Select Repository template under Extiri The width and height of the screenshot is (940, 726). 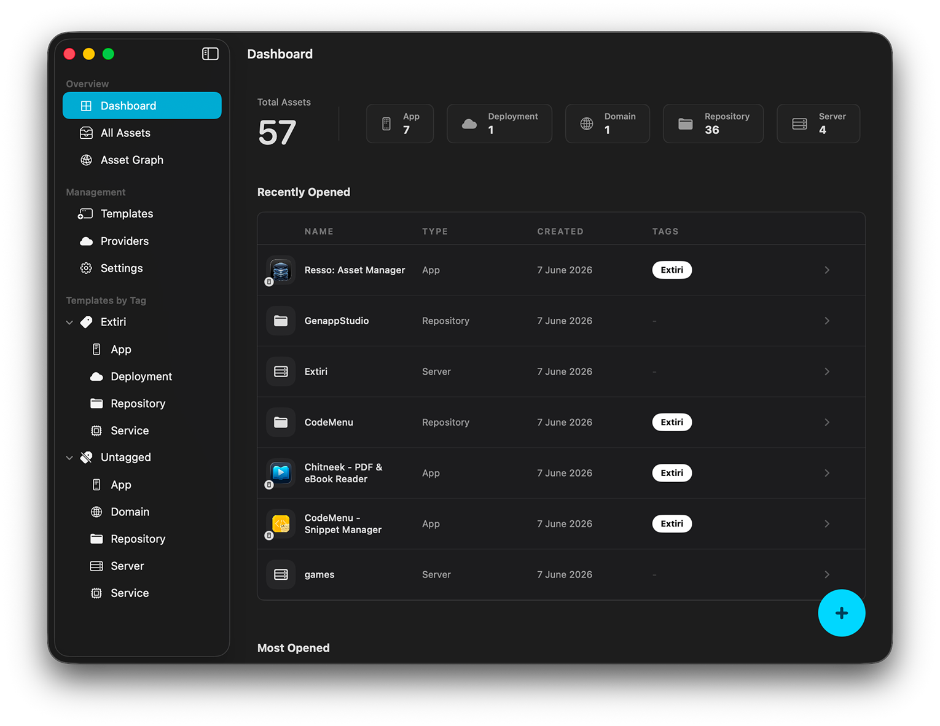[x=142, y=404]
